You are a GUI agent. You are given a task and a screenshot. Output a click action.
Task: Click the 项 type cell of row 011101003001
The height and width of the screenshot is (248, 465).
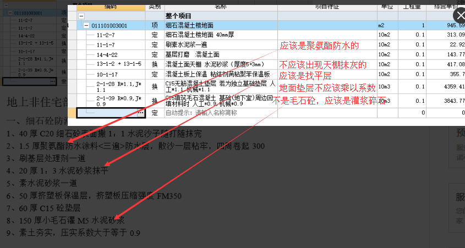(x=155, y=26)
